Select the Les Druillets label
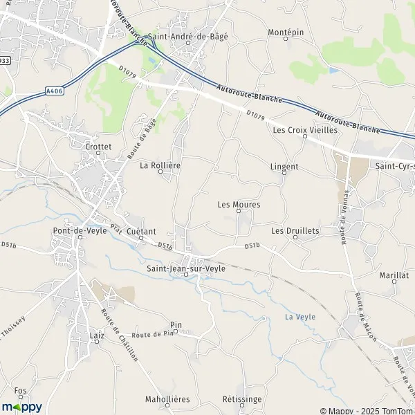Viewport: 415px width, 415px height. coord(295,231)
